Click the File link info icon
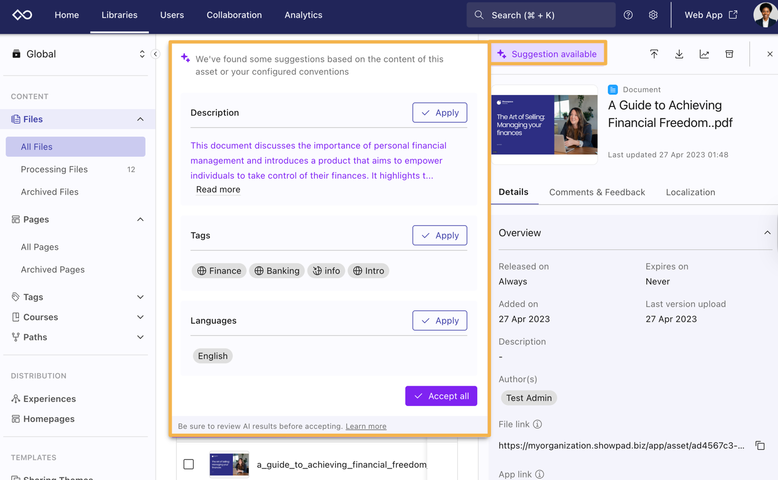The image size is (778, 480). point(537,424)
